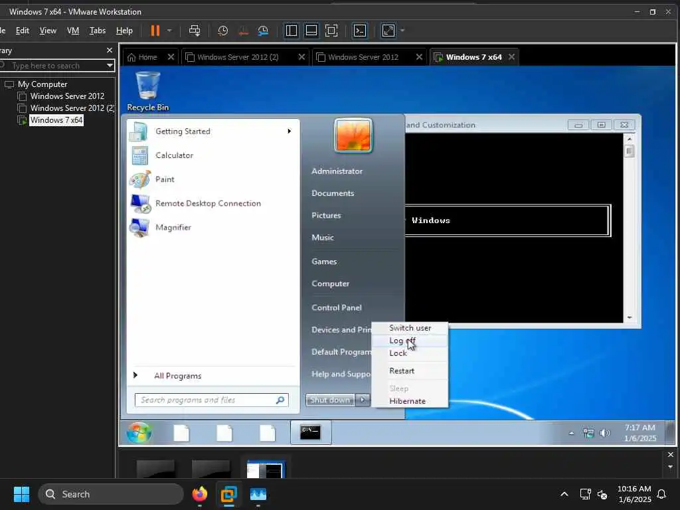Choose Hibernate from power menu
This screenshot has height=510, width=680.
pos(410,401)
